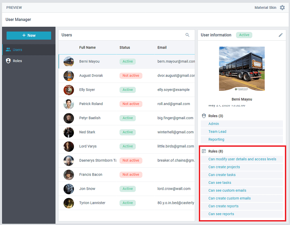Sort by the Full Name column header
This screenshot has height=225, width=290.
[x=88, y=47]
